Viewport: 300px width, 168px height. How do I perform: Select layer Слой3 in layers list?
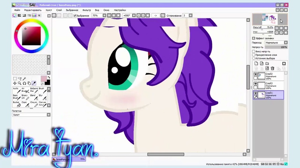pos(268,85)
